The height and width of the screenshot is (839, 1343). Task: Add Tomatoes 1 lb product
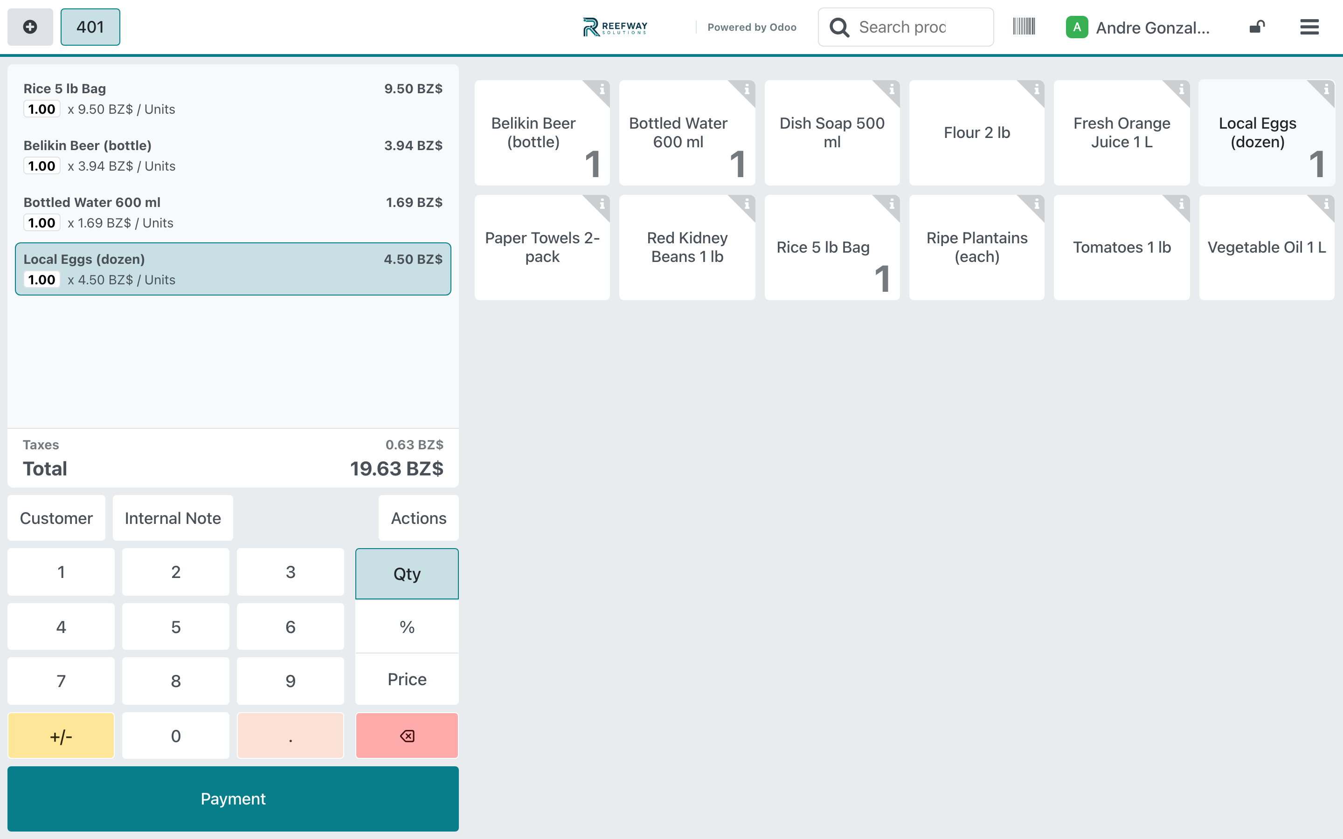point(1121,248)
